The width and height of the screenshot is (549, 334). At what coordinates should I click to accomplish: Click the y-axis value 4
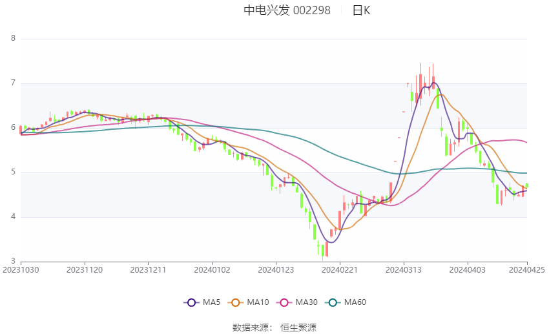[x=14, y=216]
